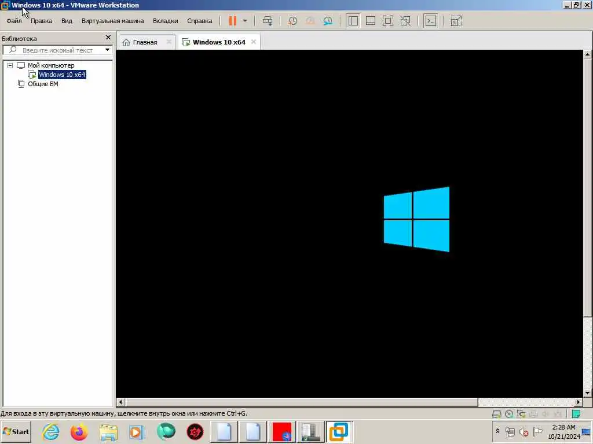593x444 pixels.
Task: Show hidden system tray icons
Action: (497, 431)
